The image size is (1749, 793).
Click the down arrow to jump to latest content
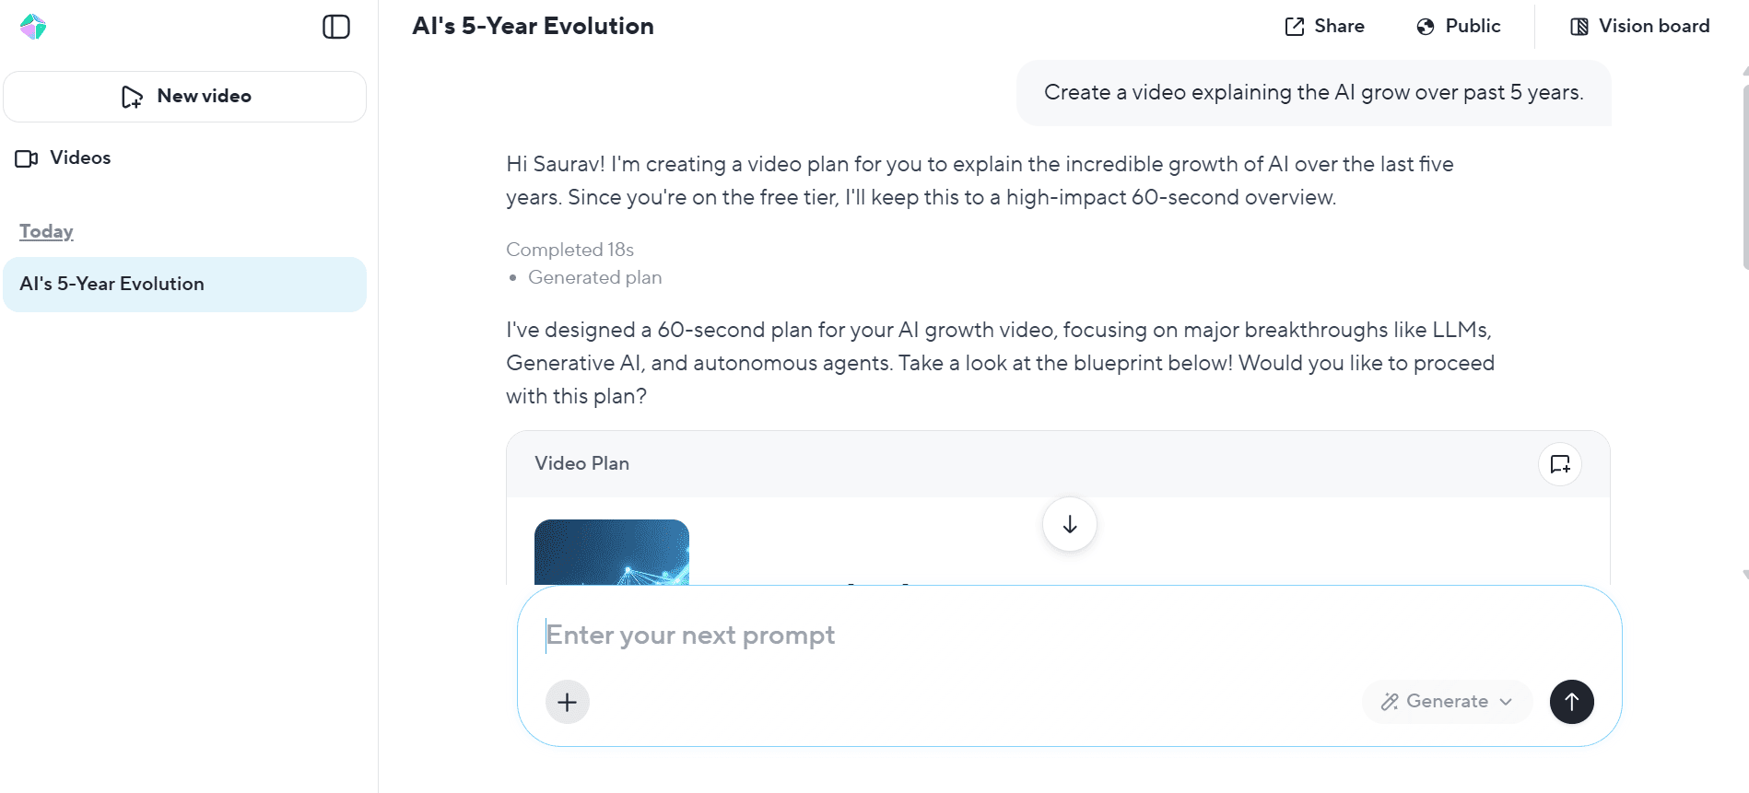pos(1069,523)
